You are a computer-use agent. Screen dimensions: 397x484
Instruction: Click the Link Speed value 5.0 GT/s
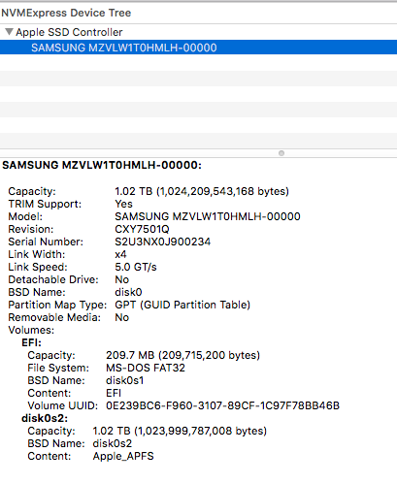[x=136, y=267]
